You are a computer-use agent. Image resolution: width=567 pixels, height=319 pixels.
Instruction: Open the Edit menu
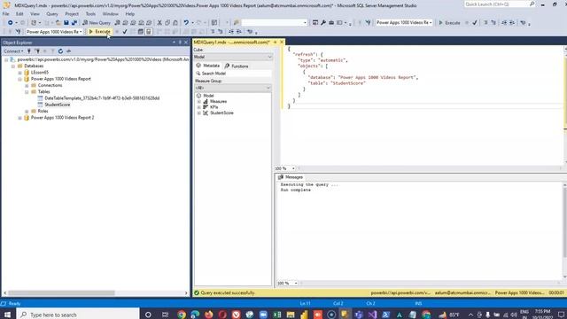19,14
